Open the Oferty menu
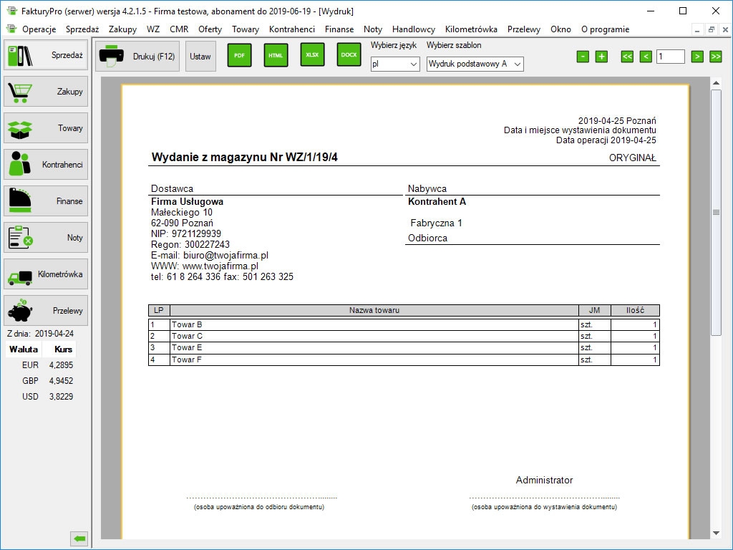 click(x=210, y=29)
